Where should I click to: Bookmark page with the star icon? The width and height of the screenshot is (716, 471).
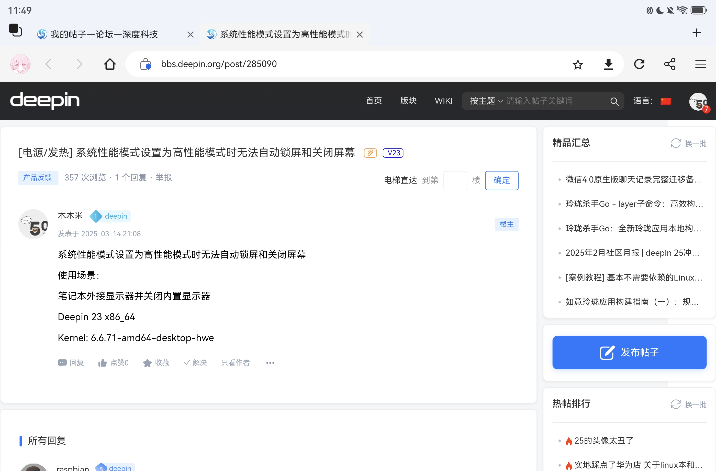tap(578, 65)
